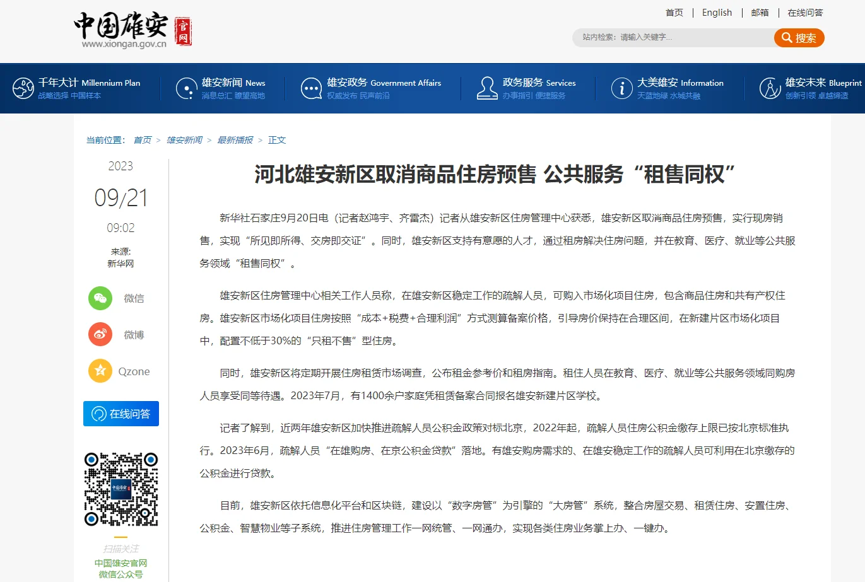Click the source name 新华网
Image resolution: width=865 pixels, height=582 pixels.
(x=121, y=264)
